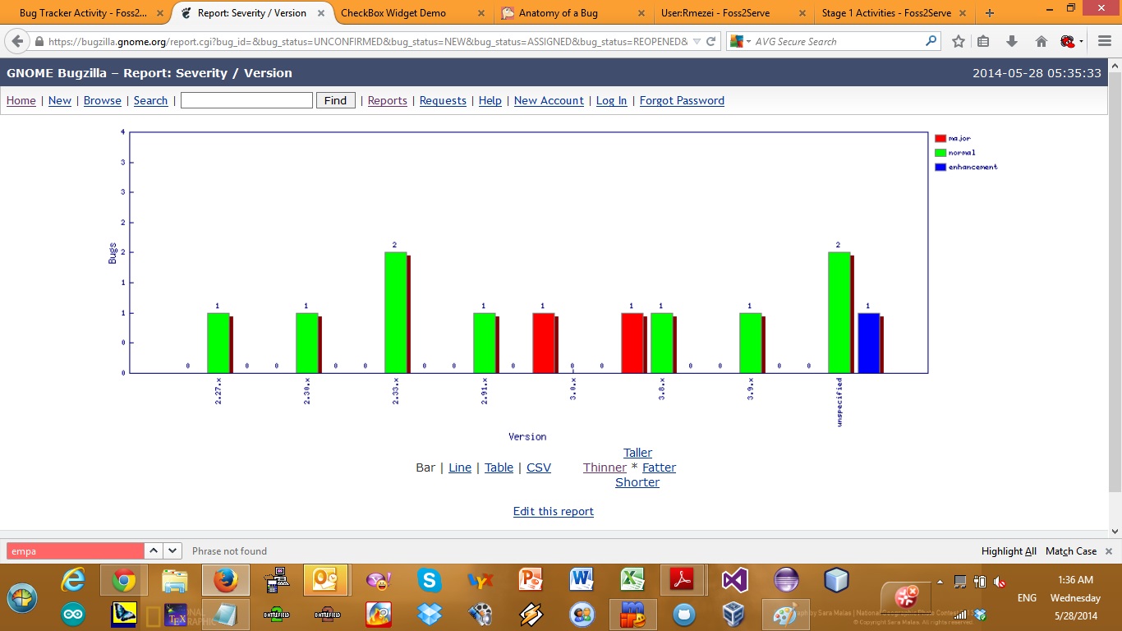Open Skype from the taskbar
This screenshot has height=631, width=1122.
[x=429, y=581]
